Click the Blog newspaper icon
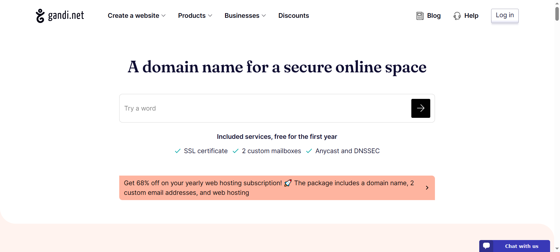Viewport: 560px width, 252px height. pyautogui.click(x=420, y=16)
